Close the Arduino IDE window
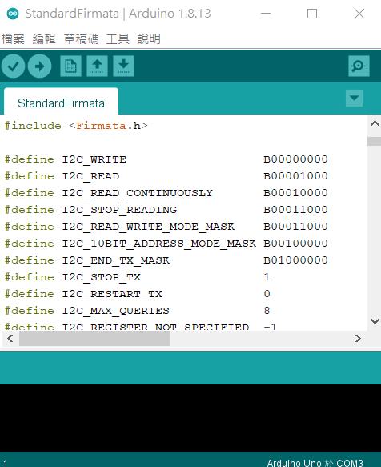This screenshot has width=381, height=467. (359, 14)
